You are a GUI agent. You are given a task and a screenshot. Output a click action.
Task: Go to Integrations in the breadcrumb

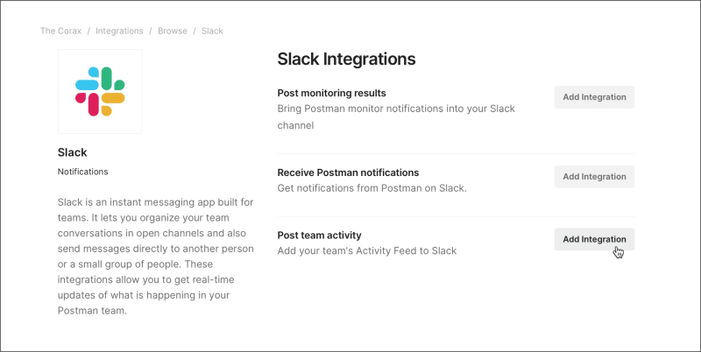tap(119, 31)
